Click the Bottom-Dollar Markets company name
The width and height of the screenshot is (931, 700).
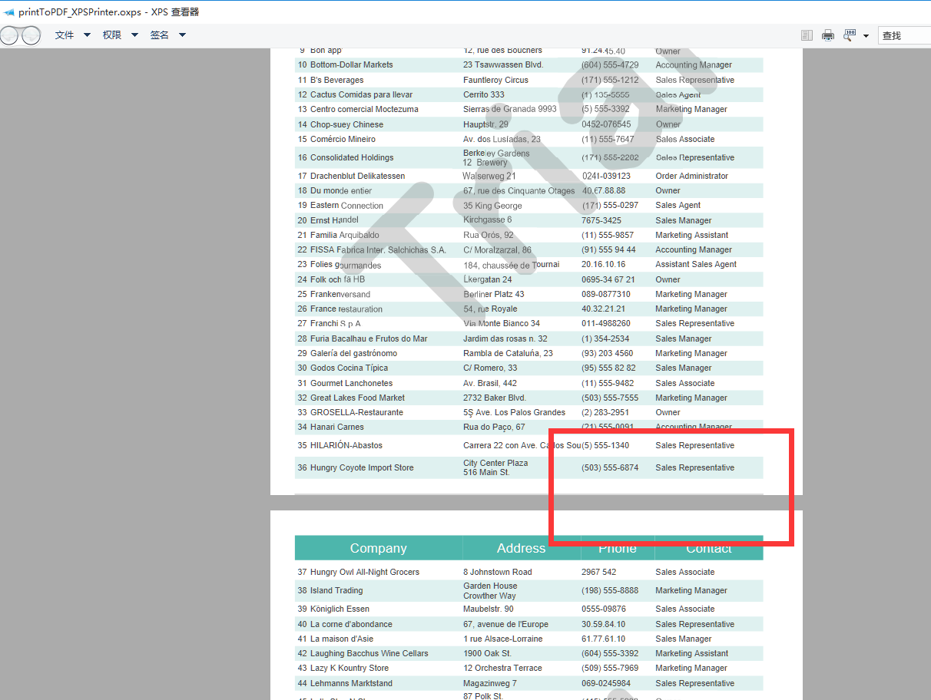351,65
